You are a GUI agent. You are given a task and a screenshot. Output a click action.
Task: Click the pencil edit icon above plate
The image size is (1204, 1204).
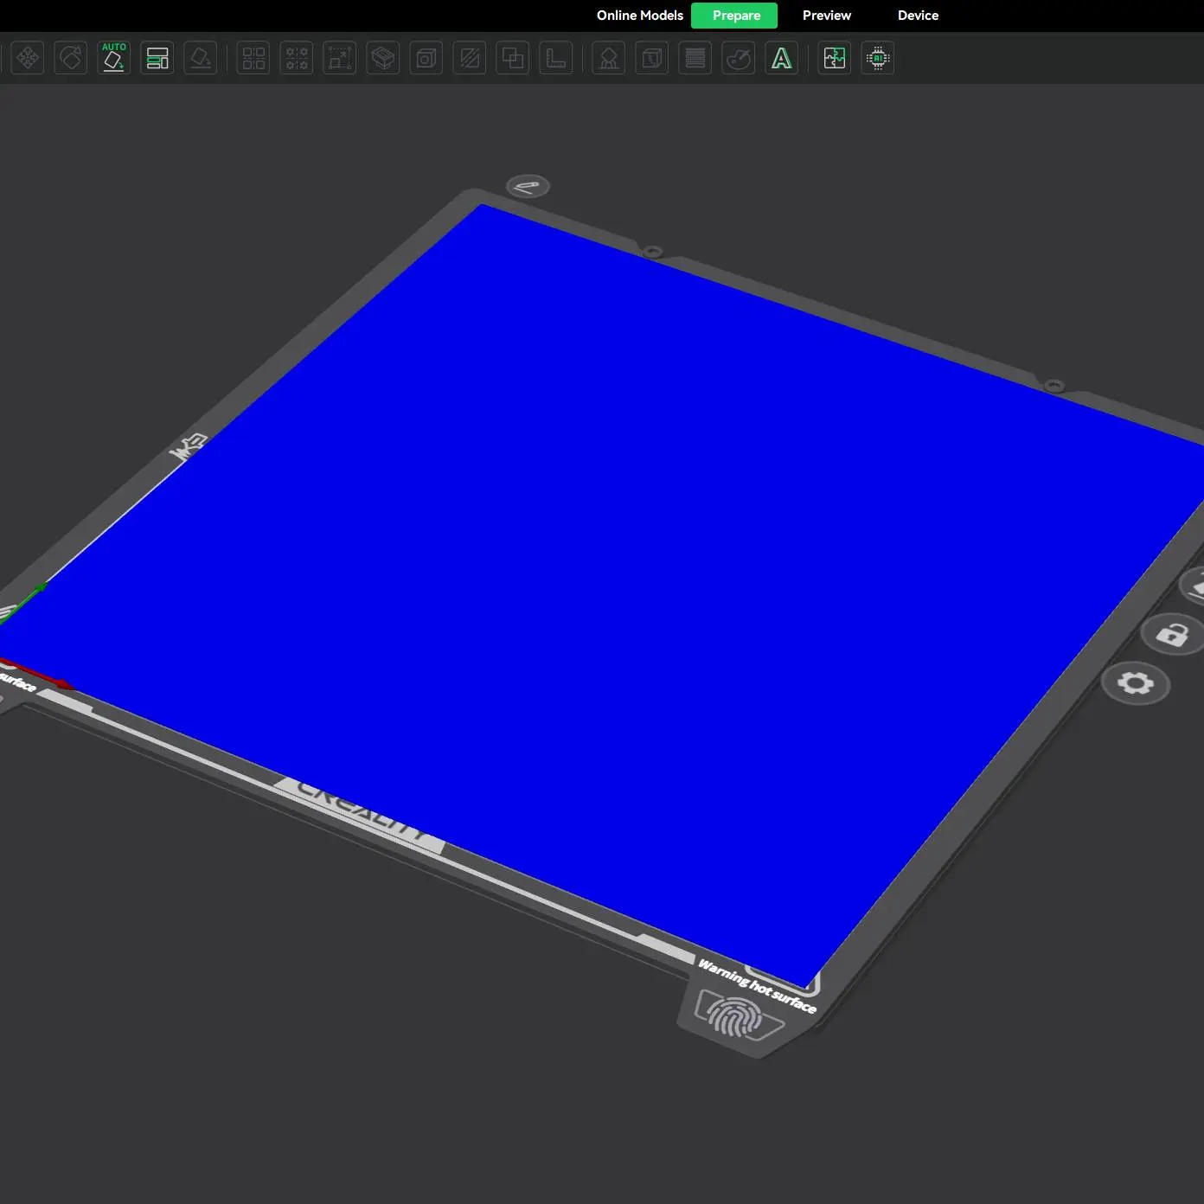[x=528, y=185]
